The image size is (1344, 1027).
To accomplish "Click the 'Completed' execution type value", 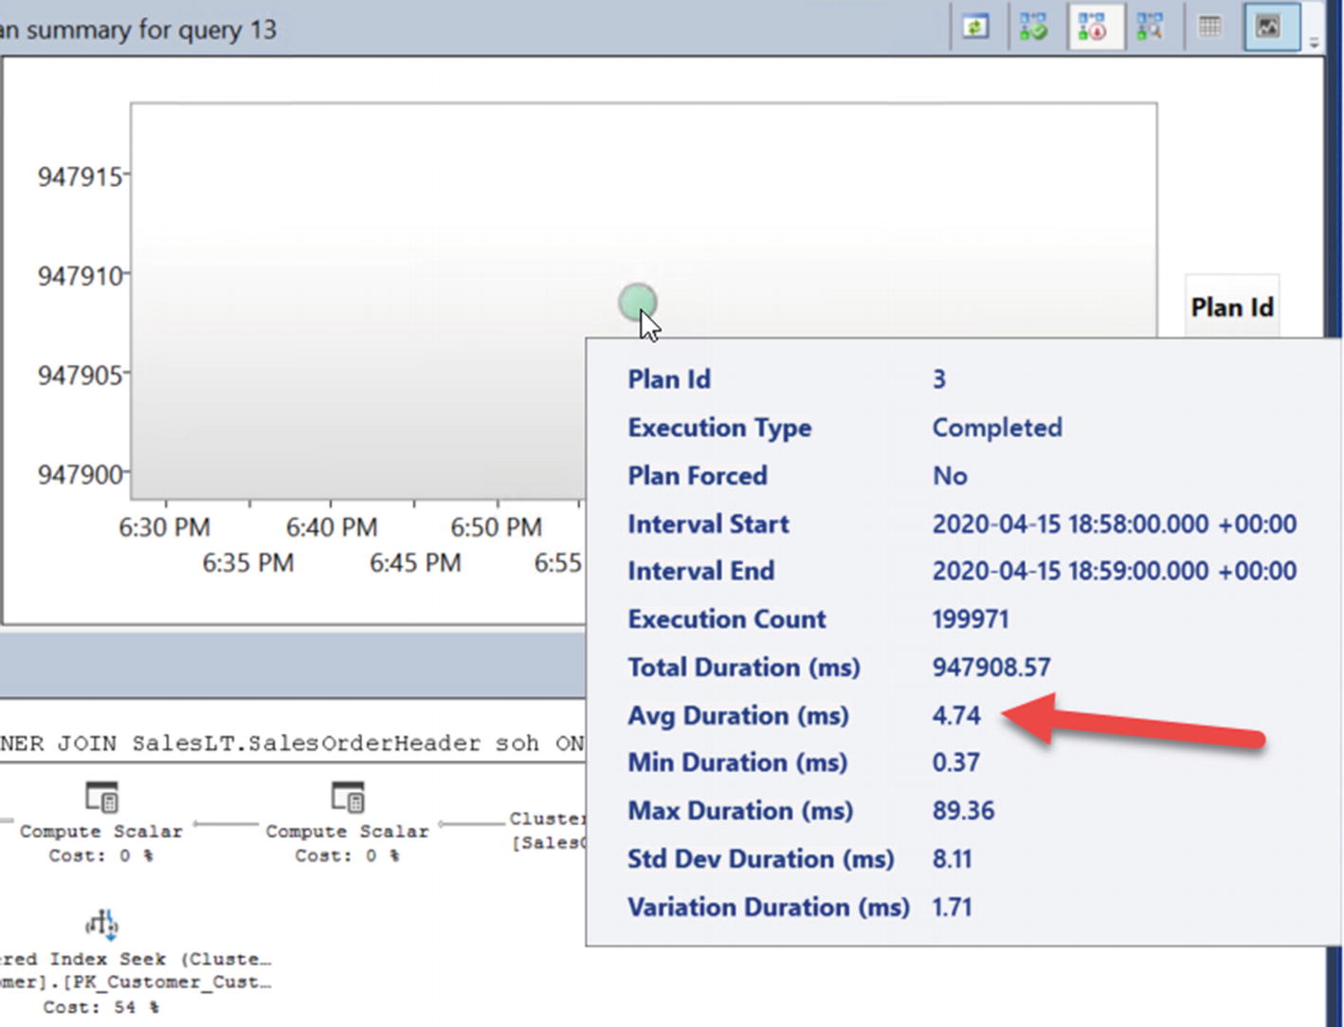I will 997,428.
